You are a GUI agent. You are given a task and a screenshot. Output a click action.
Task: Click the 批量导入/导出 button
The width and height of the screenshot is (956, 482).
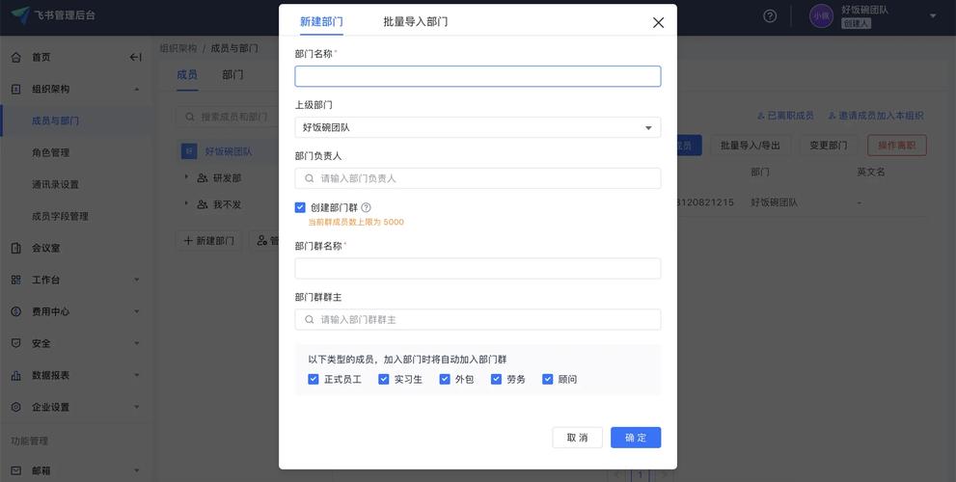[x=750, y=146]
